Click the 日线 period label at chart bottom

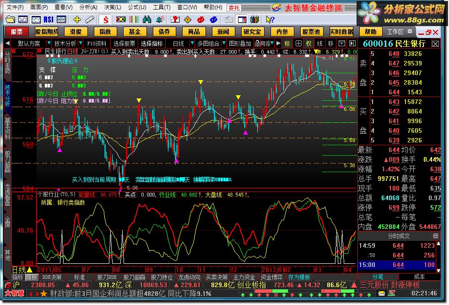(19, 270)
